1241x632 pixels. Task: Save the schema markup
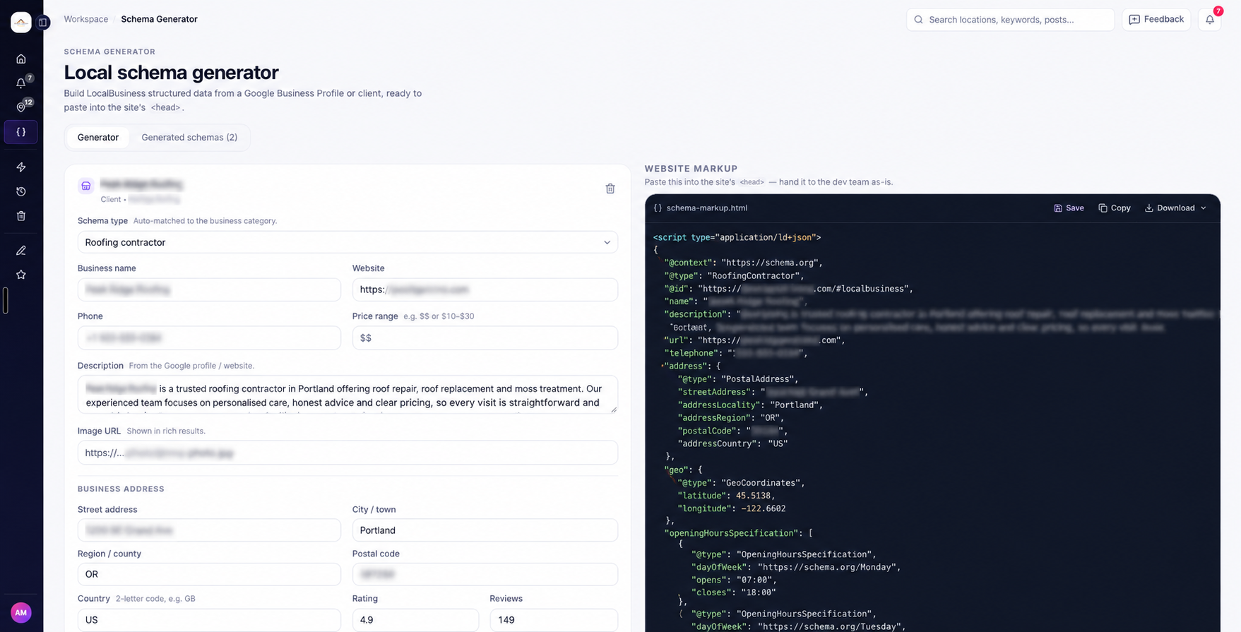(x=1069, y=208)
